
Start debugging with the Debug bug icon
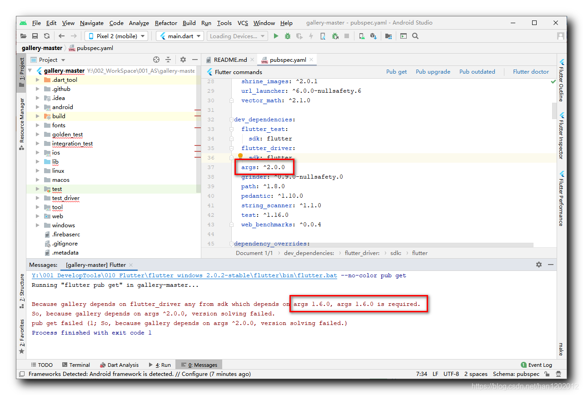click(x=288, y=35)
